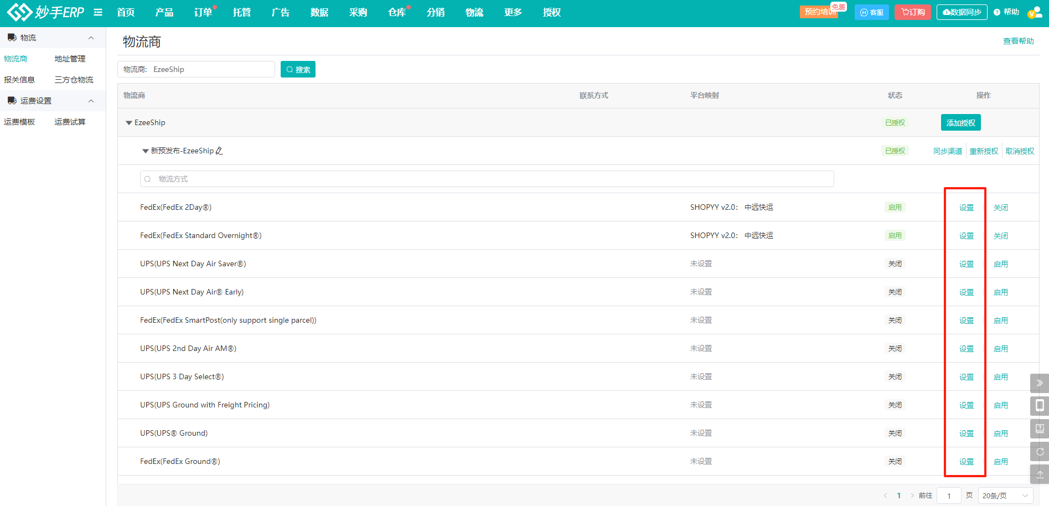Screen dimensions: 1049x506
Task: Focus the page jump number input
Action: point(949,495)
